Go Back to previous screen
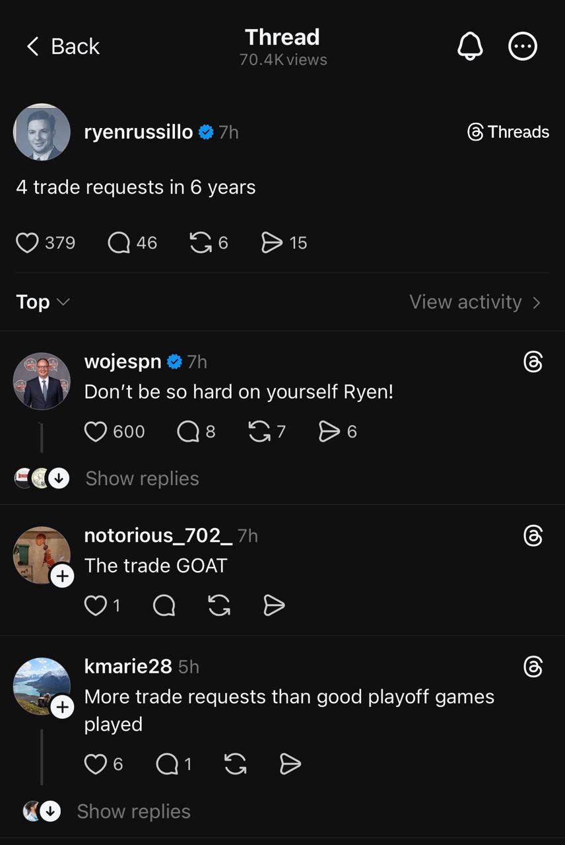 click(63, 47)
